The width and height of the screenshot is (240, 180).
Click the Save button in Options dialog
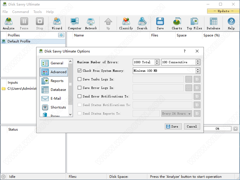[173, 126]
